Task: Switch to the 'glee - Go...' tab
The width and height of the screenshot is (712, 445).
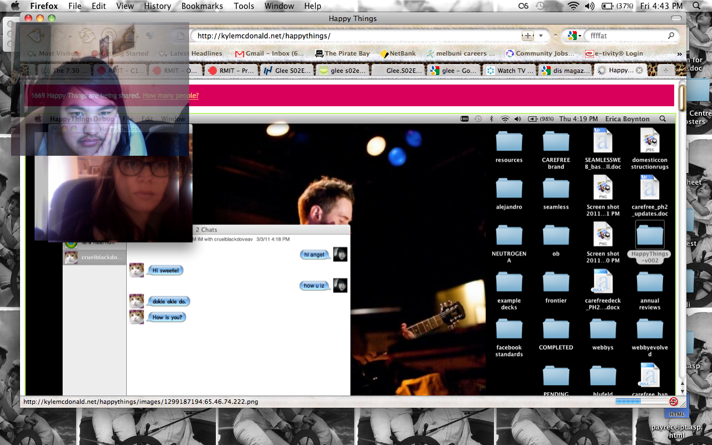Action: [x=454, y=71]
